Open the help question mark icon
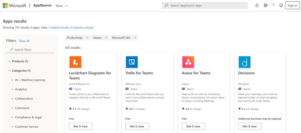 point(273,5)
